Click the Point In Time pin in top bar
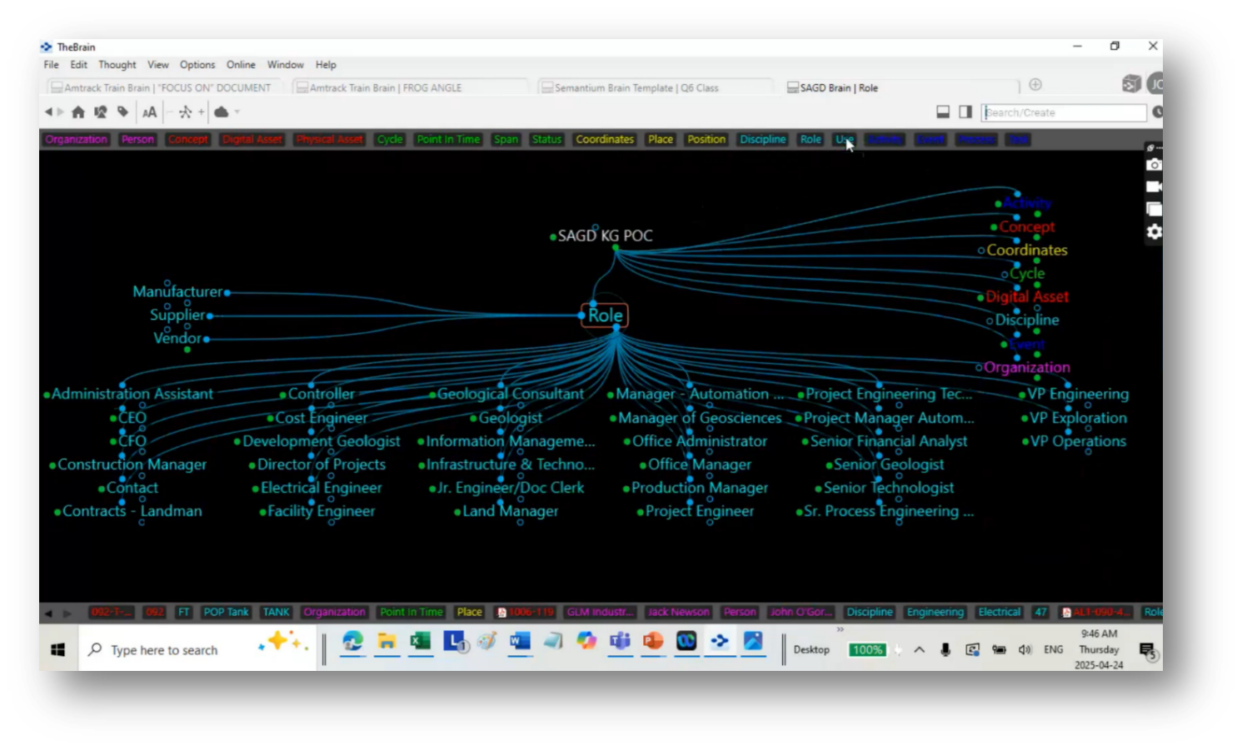The image size is (1242, 750). pos(448,140)
